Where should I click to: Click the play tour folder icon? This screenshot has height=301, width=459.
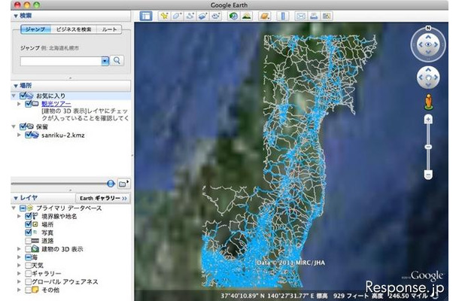click(x=123, y=184)
